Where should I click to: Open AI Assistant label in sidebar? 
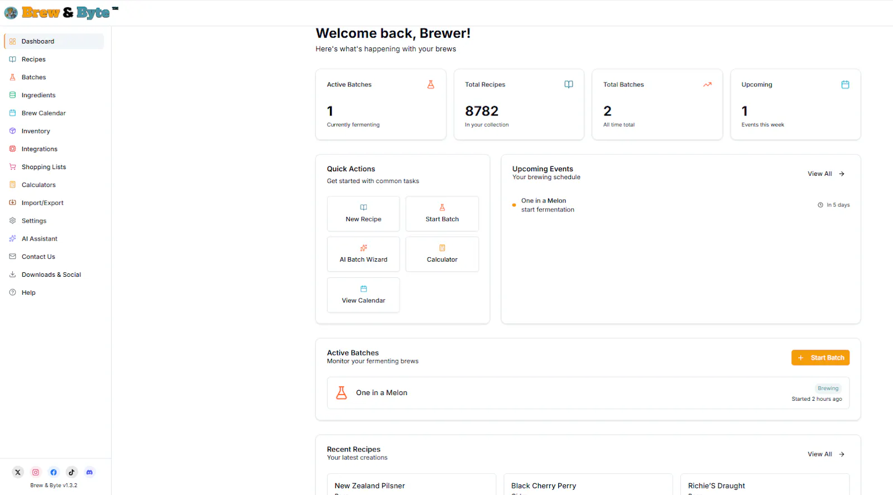pos(40,239)
